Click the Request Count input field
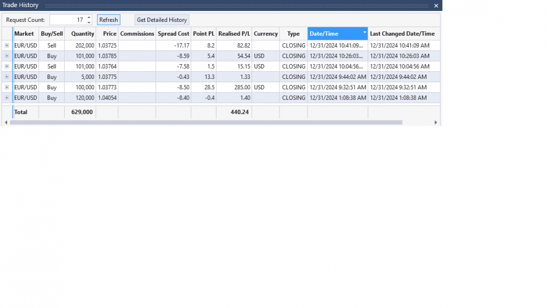 tap(67, 20)
